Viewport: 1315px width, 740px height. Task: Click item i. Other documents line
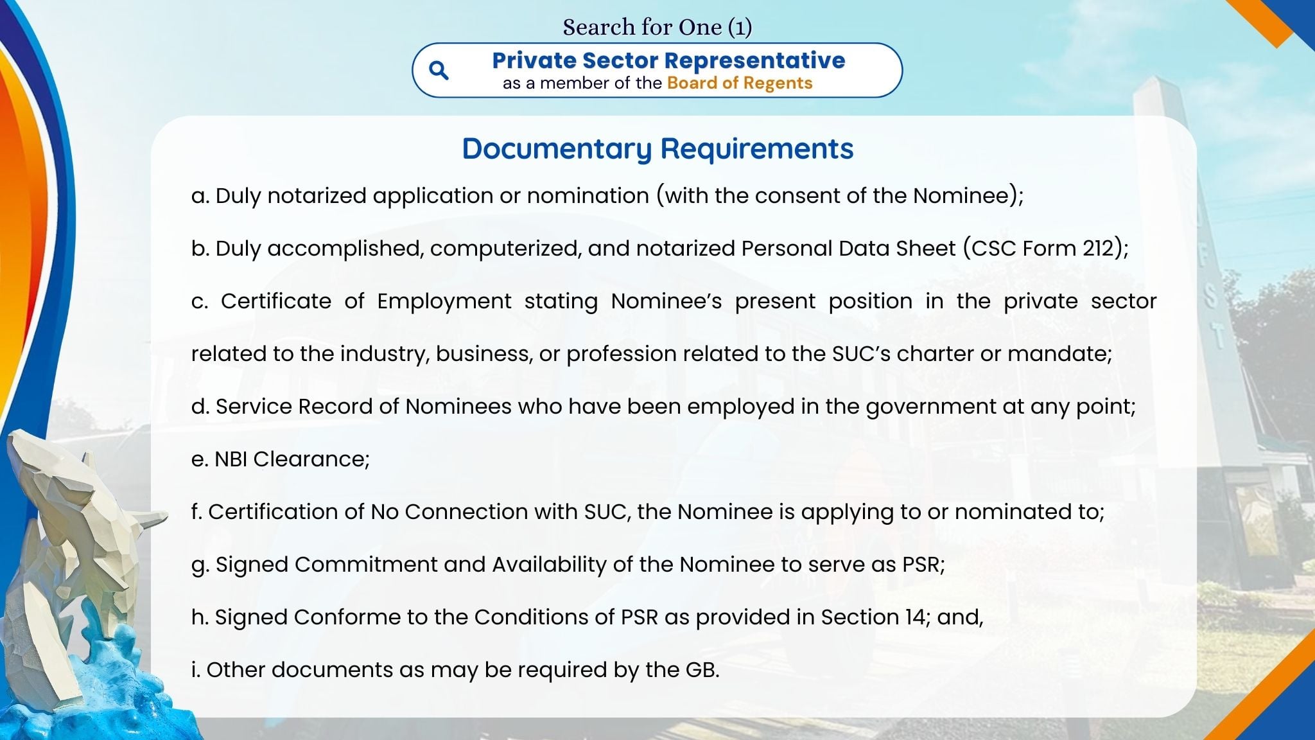pyautogui.click(x=455, y=669)
